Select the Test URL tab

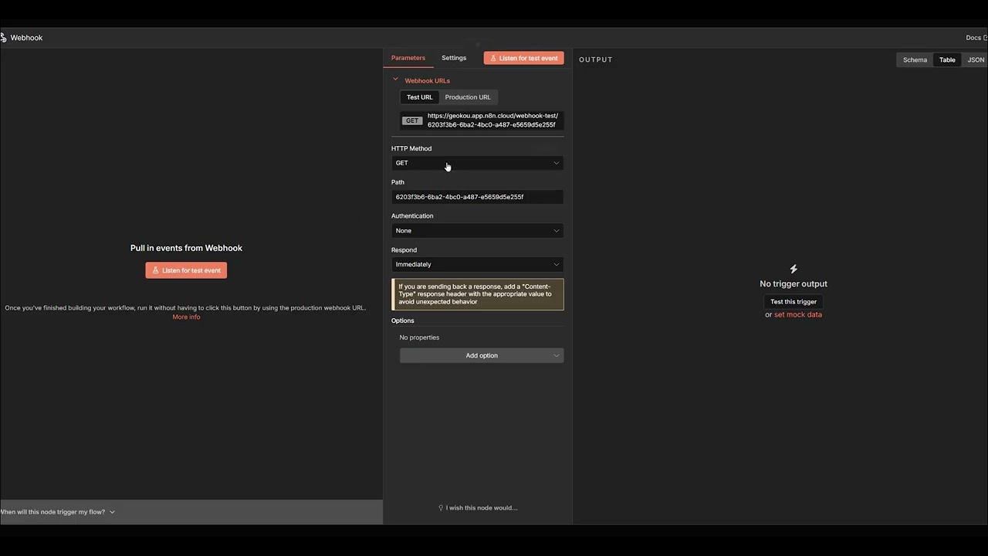420,97
